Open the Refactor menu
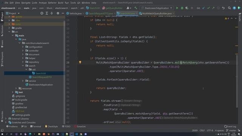Image resolution: width=242 pixels, height=136 pixels. coord(52,3)
